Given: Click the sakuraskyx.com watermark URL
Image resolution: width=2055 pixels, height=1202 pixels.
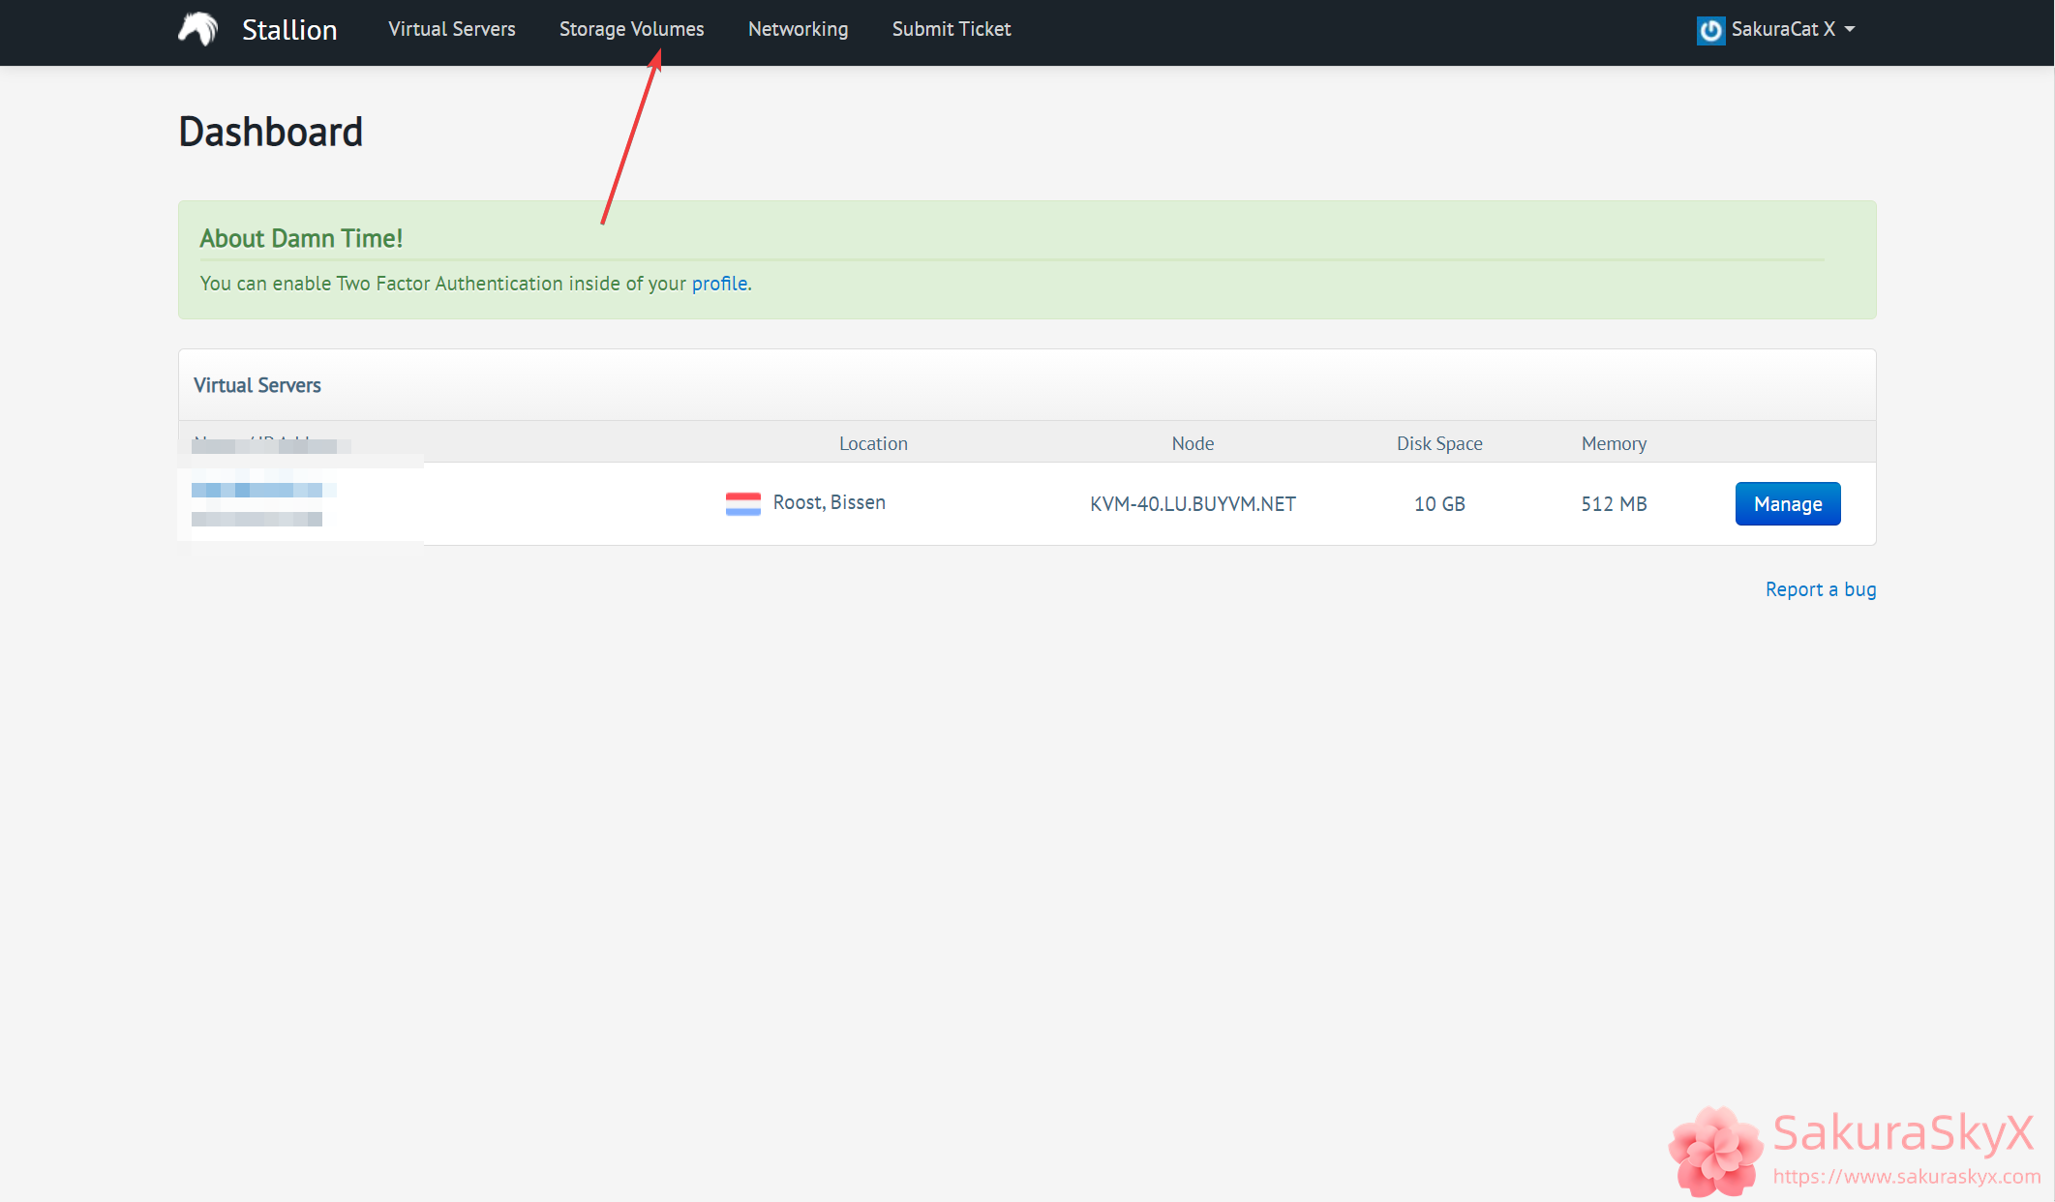Looking at the screenshot, I should tap(1906, 1177).
